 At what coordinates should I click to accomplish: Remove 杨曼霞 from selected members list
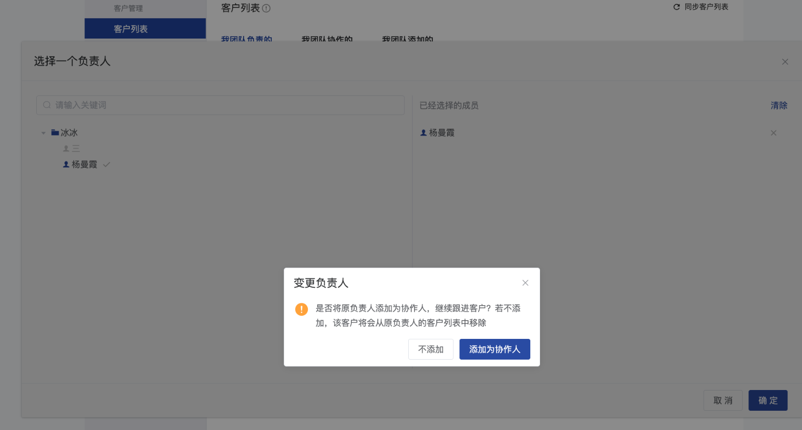tap(774, 133)
